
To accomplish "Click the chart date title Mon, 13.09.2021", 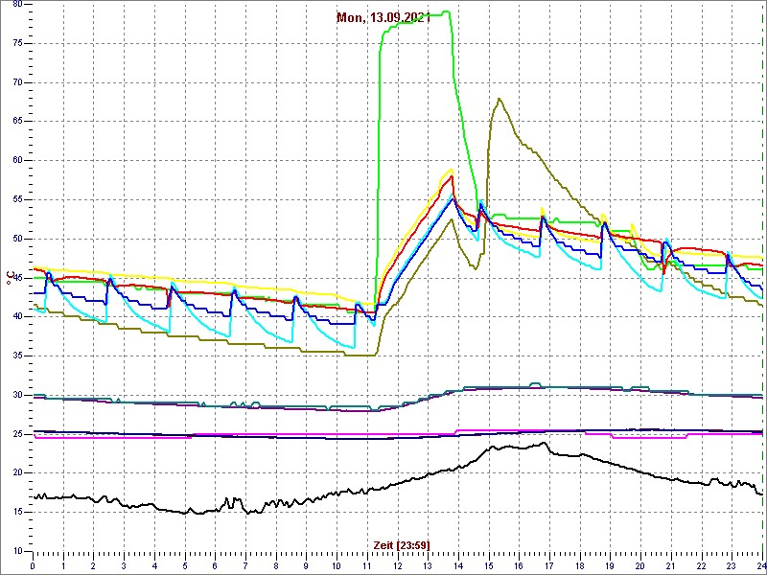I will (x=383, y=18).
